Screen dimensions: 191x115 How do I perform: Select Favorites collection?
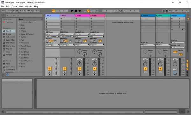(x=9, y=22)
